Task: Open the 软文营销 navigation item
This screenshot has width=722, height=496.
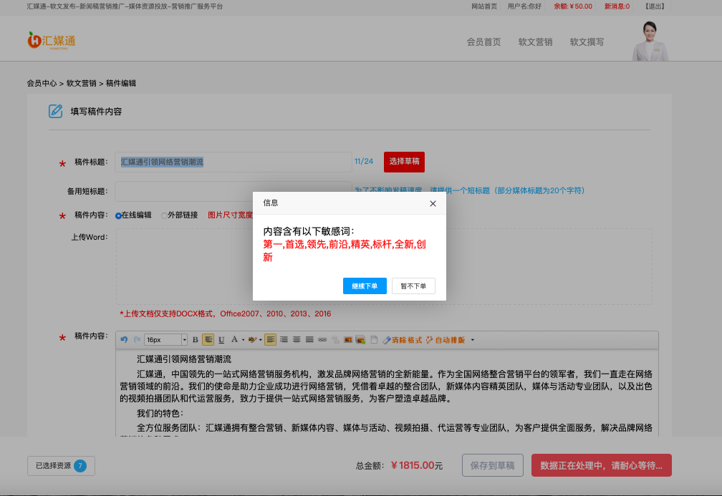Action: (x=535, y=42)
